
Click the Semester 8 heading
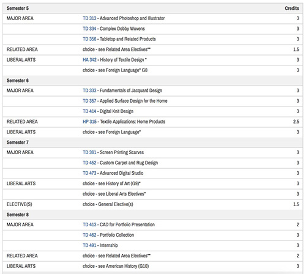pyautogui.click(x=18, y=215)
